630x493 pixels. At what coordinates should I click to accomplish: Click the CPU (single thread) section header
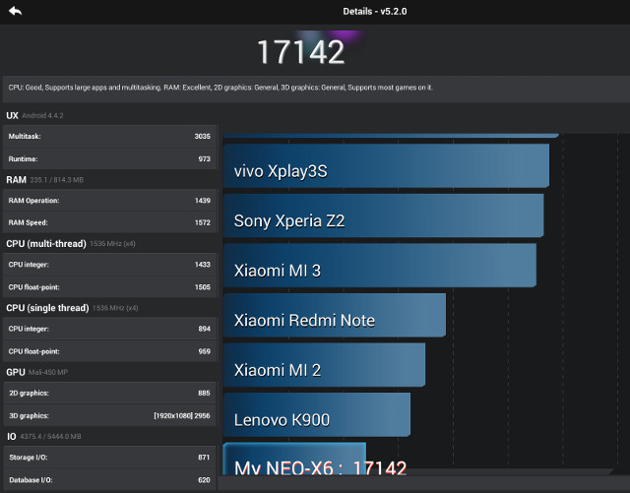(47, 308)
